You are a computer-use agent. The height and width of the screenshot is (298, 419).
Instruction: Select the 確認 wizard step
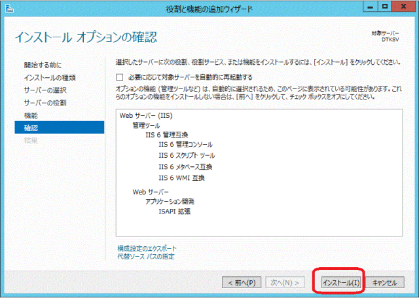click(60, 128)
